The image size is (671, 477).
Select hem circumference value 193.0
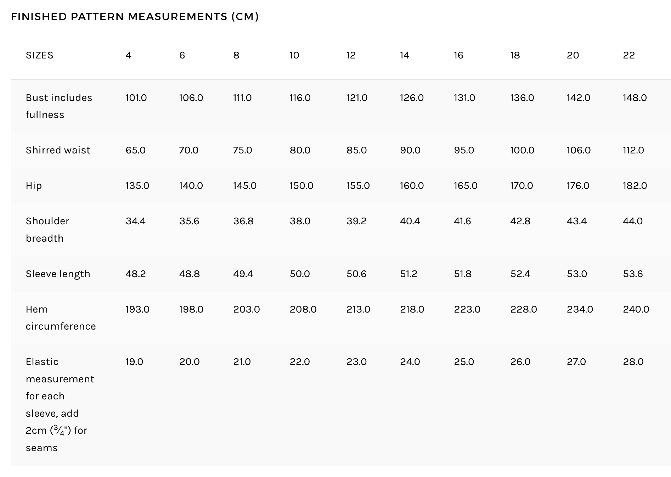[137, 309]
